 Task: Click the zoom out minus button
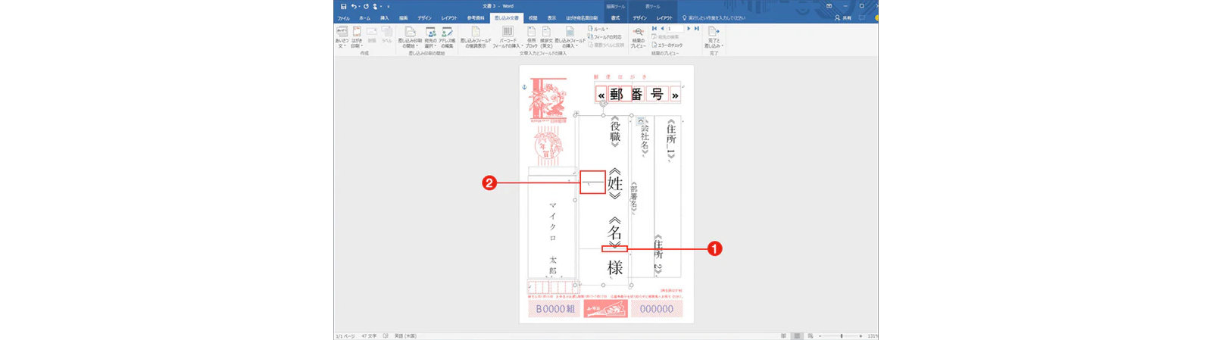pyautogui.click(x=820, y=335)
